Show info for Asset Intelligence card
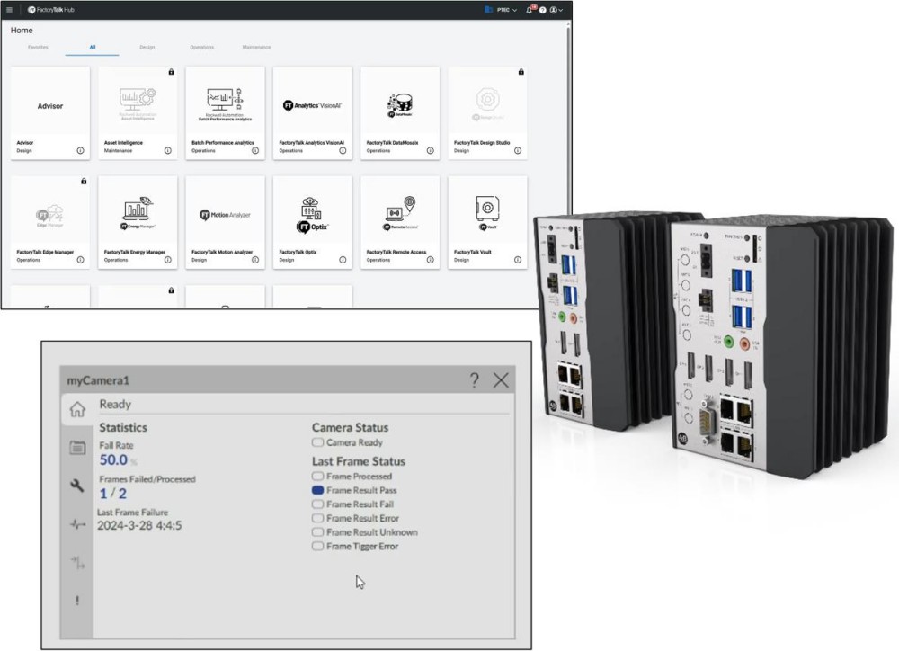Viewport: 899px width, 651px height. click(168, 151)
